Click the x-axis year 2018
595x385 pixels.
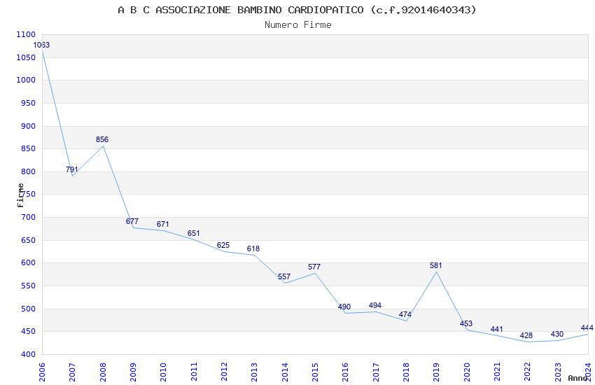406,372
